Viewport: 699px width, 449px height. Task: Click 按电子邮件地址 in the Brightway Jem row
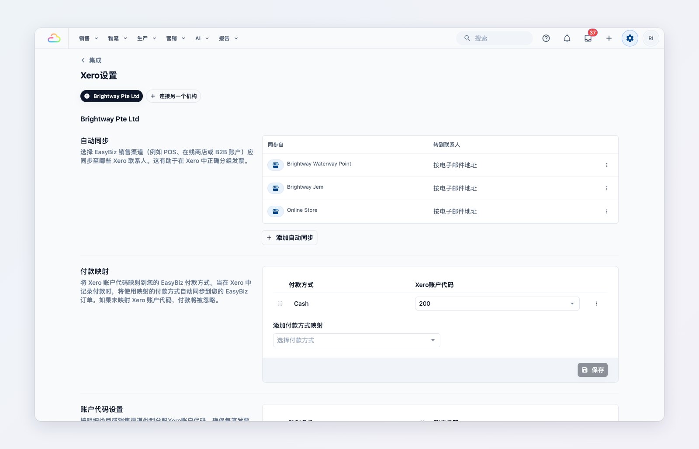pos(455,188)
